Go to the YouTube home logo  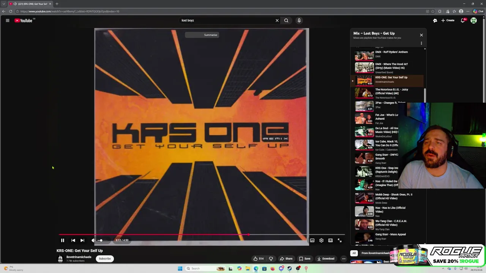(x=24, y=20)
